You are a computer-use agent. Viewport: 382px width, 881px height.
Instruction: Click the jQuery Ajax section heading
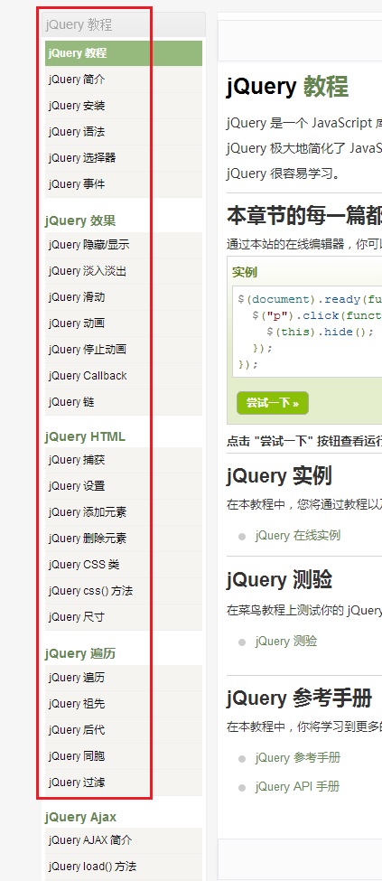point(81,817)
